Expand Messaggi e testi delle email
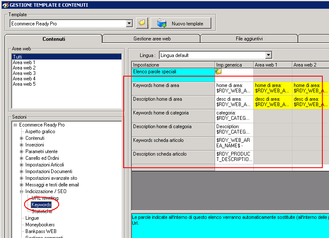 21,185
